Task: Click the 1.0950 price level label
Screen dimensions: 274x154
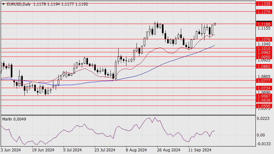Action: coord(264,57)
